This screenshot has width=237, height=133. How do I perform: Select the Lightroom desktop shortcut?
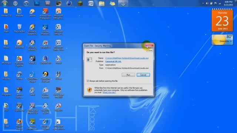[19, 107]
